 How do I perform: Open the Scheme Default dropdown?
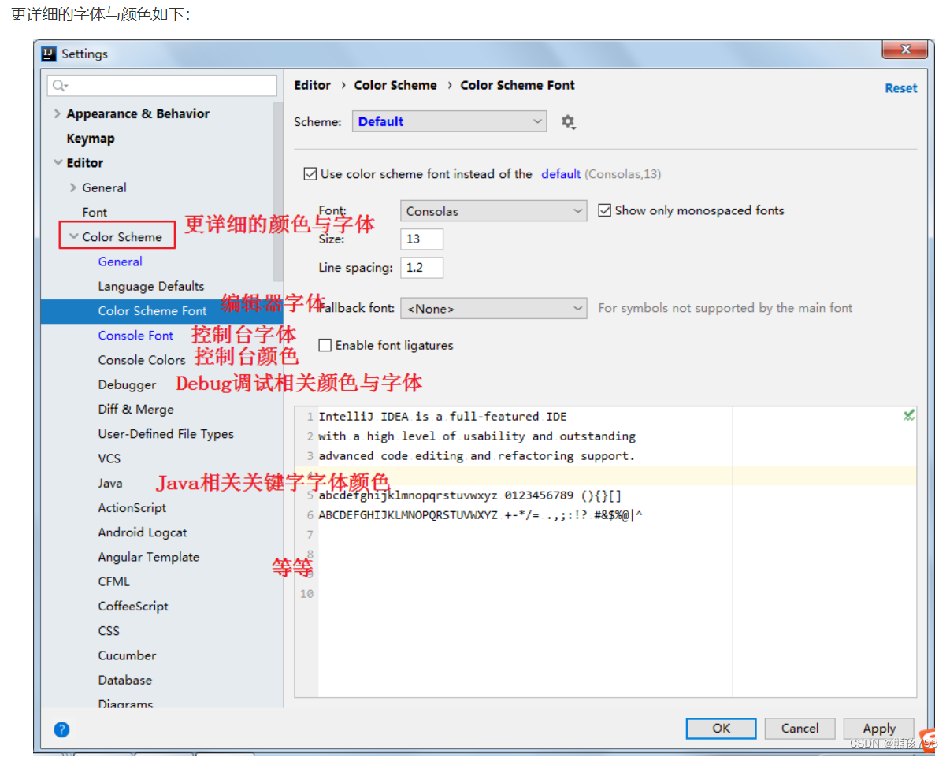pos(449,121)
